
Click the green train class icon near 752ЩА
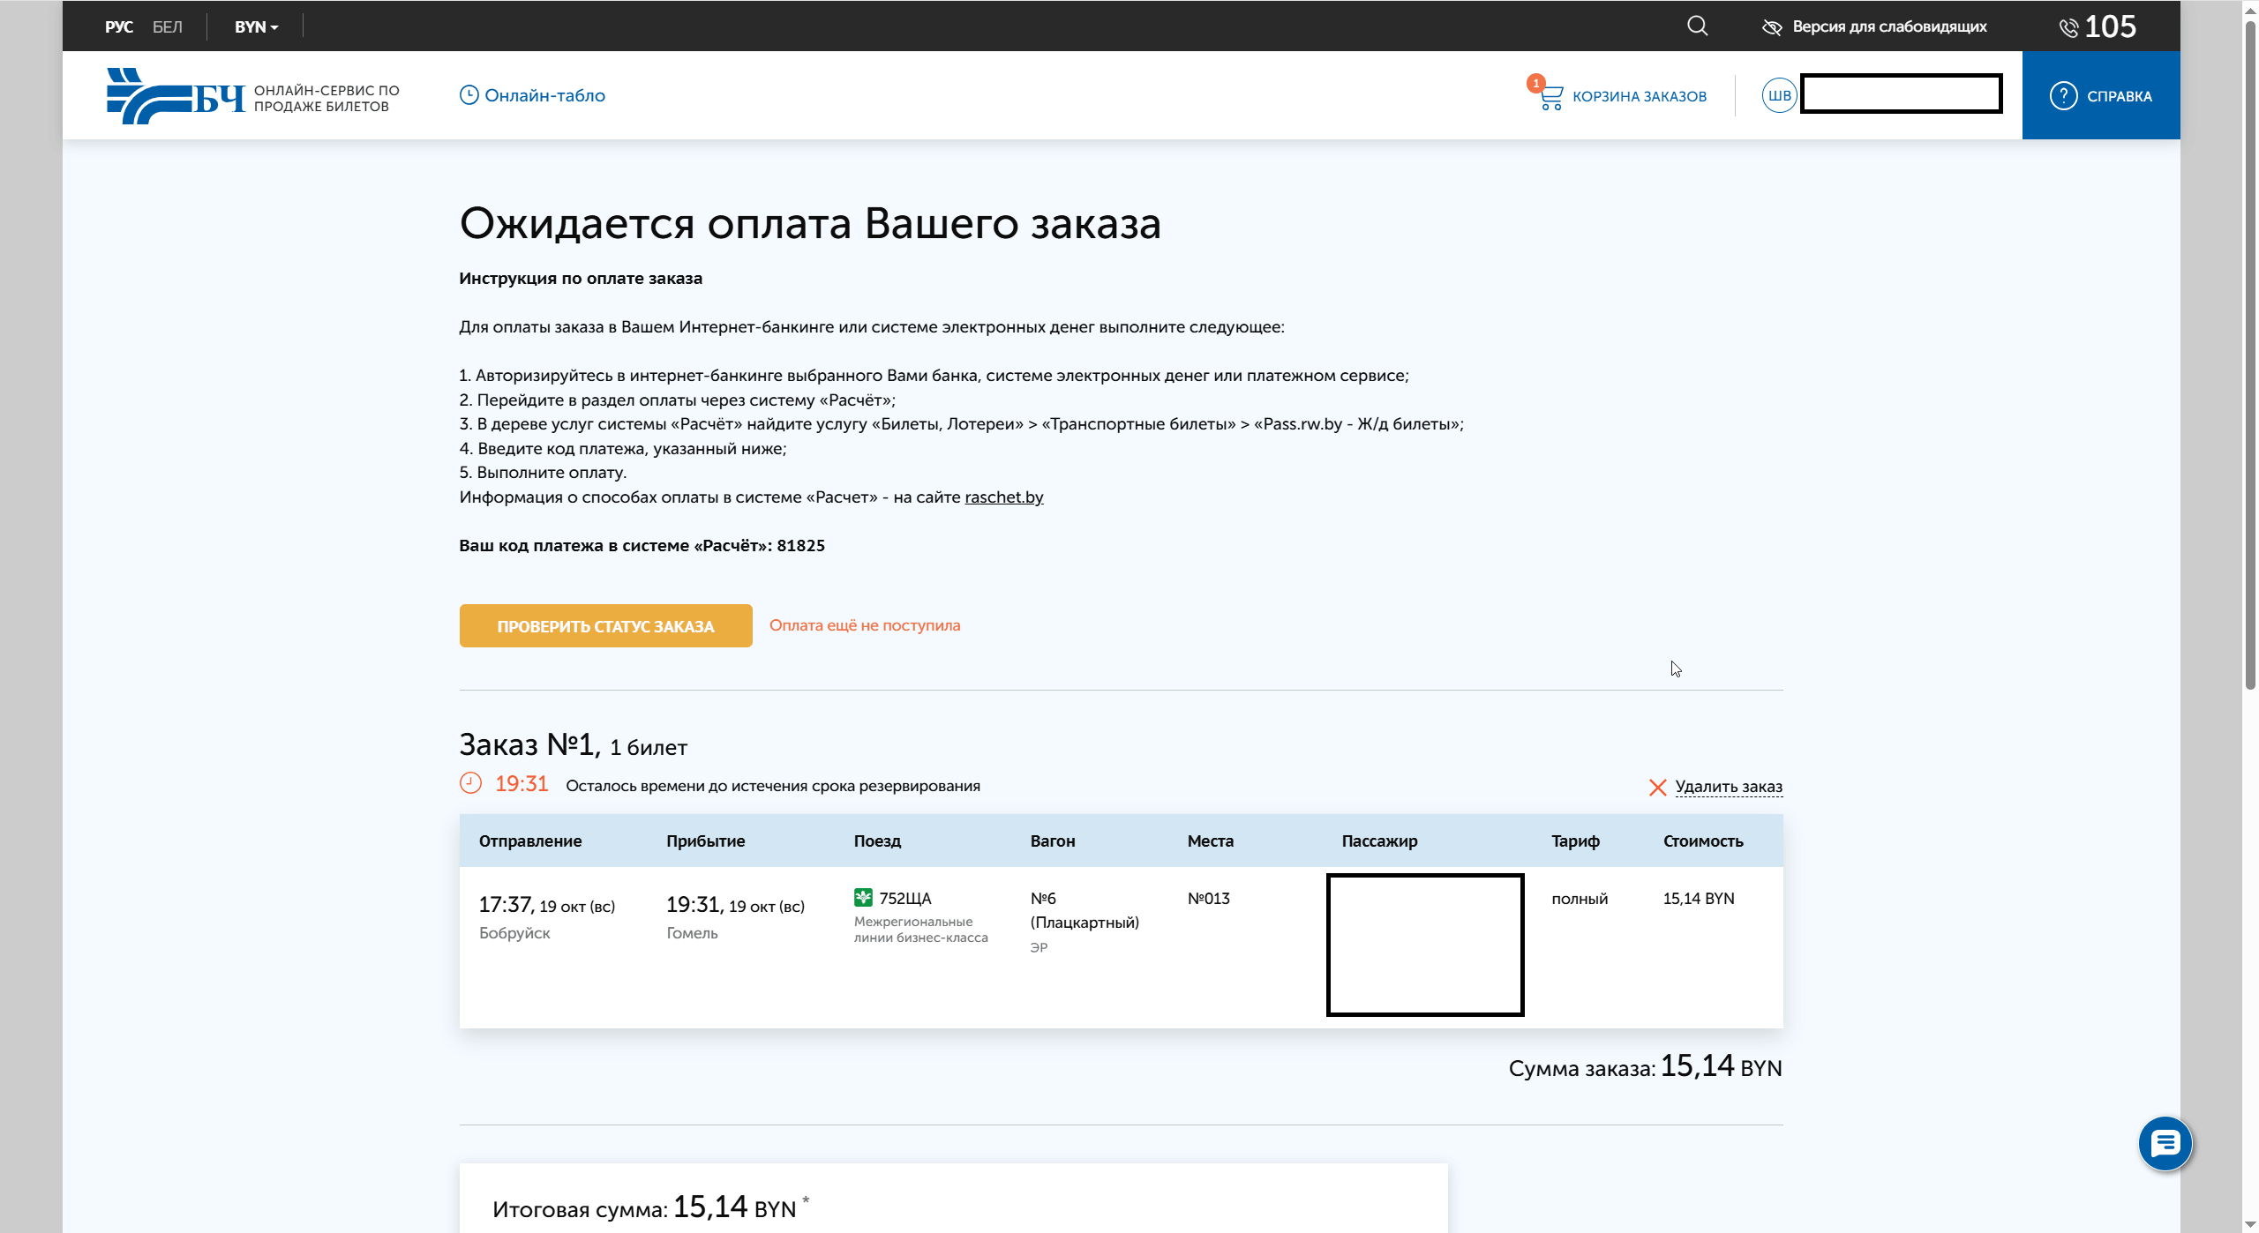pyautogui.click(x=863, y=898)
